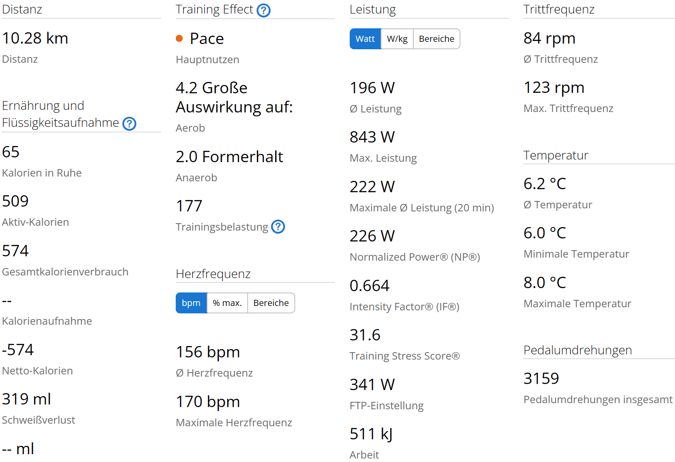Screen dimensions: 675x462
Task: Select the 10.28 km distance value
Action: pyautogui.click(x=35, y=38)
